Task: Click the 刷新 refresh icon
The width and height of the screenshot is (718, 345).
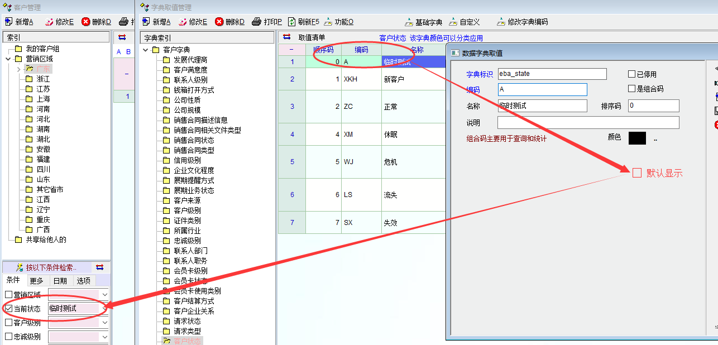Action: click(x=291, y=22)
